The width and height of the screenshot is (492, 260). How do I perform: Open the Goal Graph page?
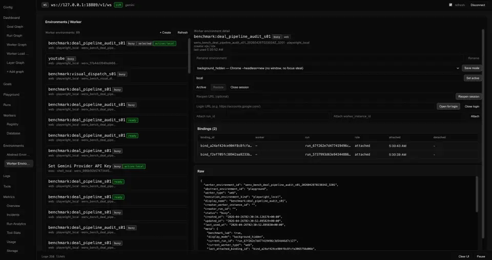click(x=15, y=27)
